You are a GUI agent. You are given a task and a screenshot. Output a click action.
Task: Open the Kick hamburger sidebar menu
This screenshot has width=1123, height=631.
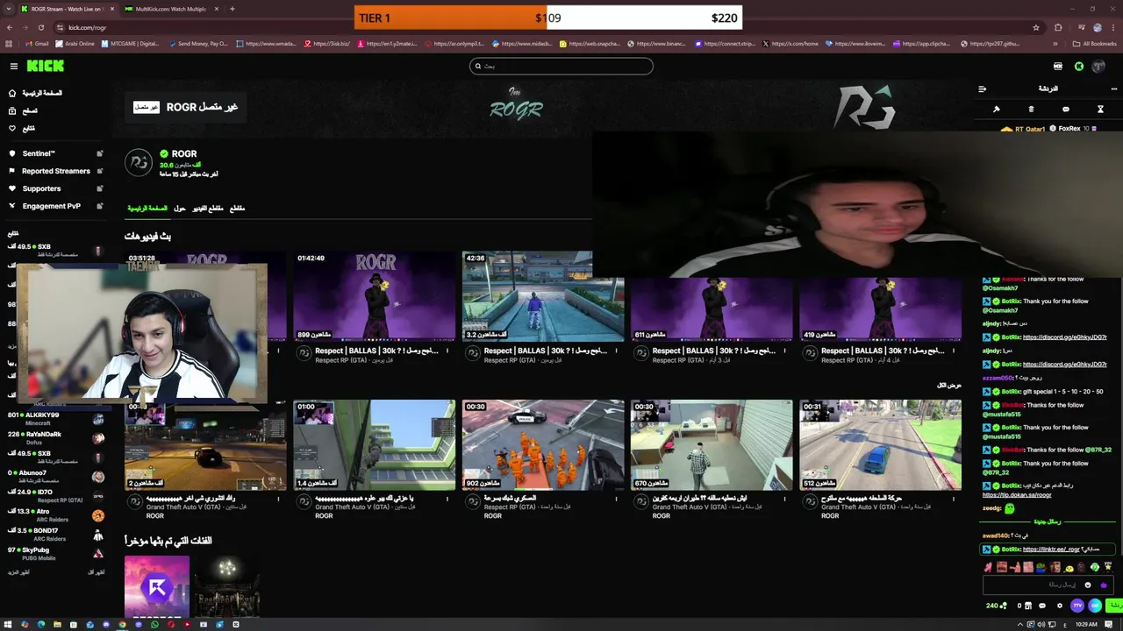tap(13, 66)
